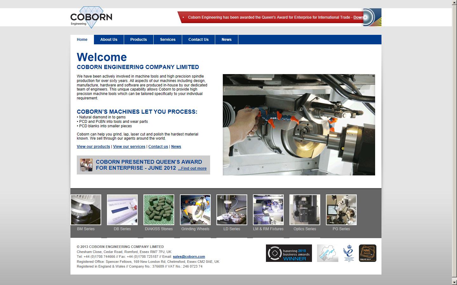457x285 pixels.
Task: Click the scrollbar down arrow
Action: [x=454, y=282]
